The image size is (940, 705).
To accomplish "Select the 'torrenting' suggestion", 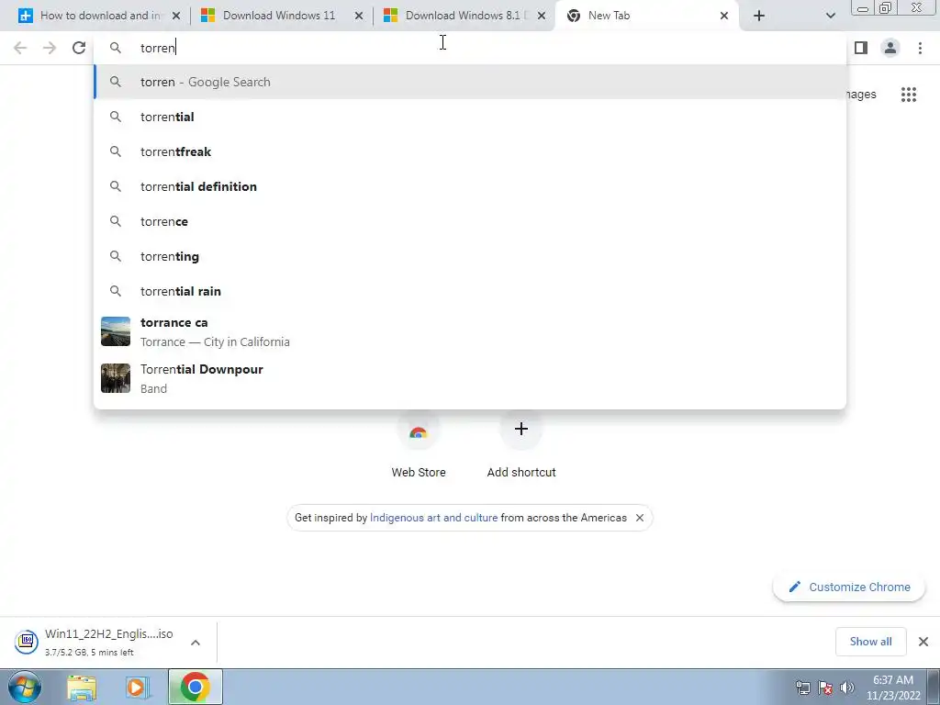I will (470, 256).
